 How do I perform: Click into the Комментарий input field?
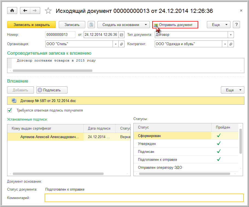coord(144,198)
